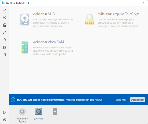
Task: Open the pencil Edit section in sidebar
Action: (5, 32)
